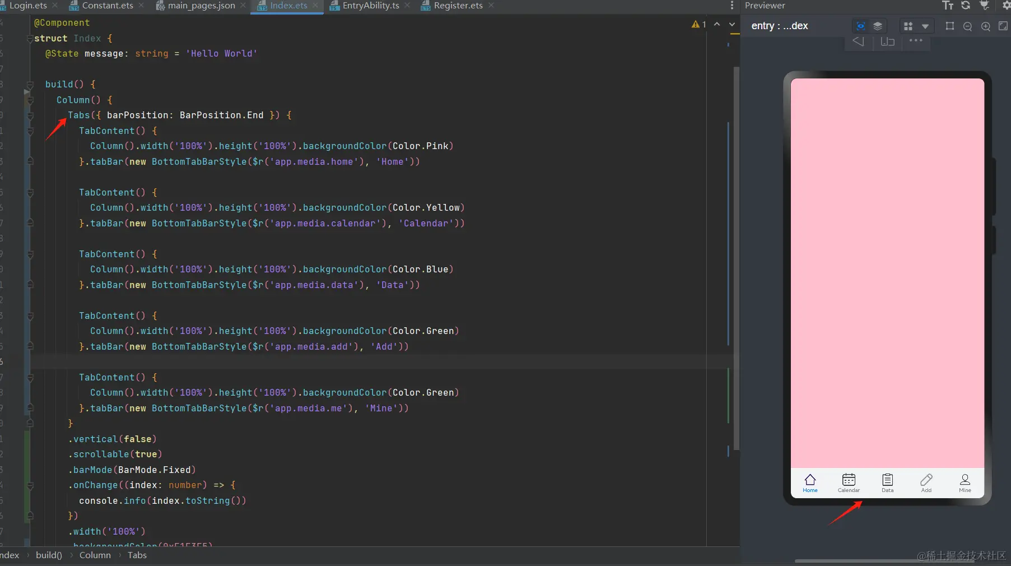The height and width of the screenshot is (566, 1011).
Task: Collapse the Column() block fold marker
Action: coord(30,100)
